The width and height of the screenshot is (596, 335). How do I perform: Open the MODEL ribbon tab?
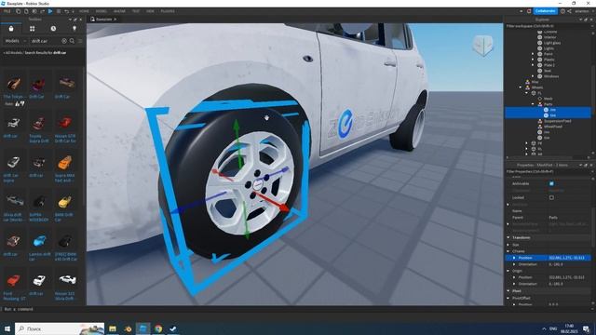(x=102, y=11)
